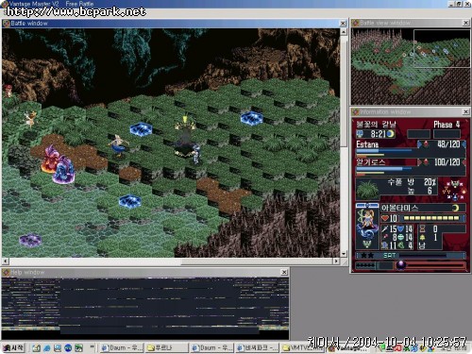Screen dimensions: 472x354
Task: Click the bell stat icon showing 1
Action: point(423,237)
